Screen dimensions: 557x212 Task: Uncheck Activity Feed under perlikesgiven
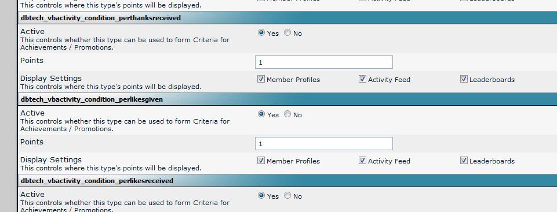coord(362,161)
